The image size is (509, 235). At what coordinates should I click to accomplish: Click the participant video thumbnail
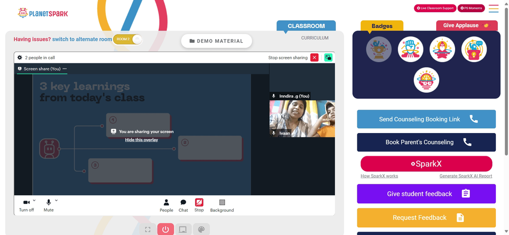click(302, 118)
